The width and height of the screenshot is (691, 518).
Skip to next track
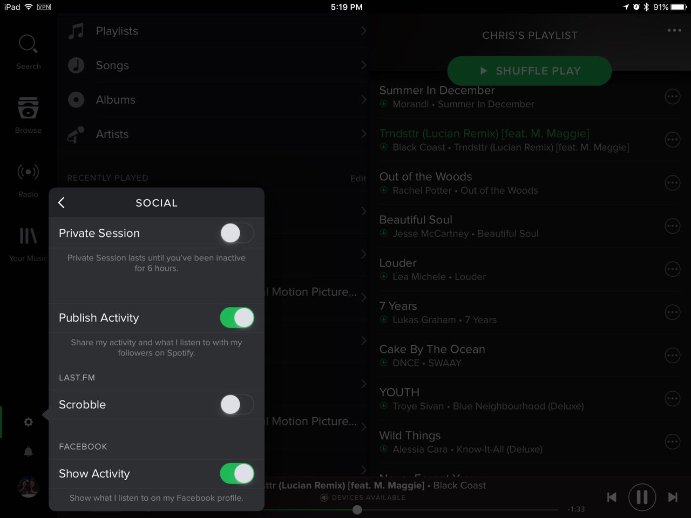tap(673, 497)
